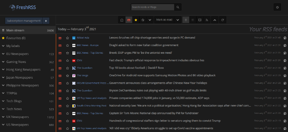Click US Top News favicon on jobs row
288x132 pixels.
74,98
